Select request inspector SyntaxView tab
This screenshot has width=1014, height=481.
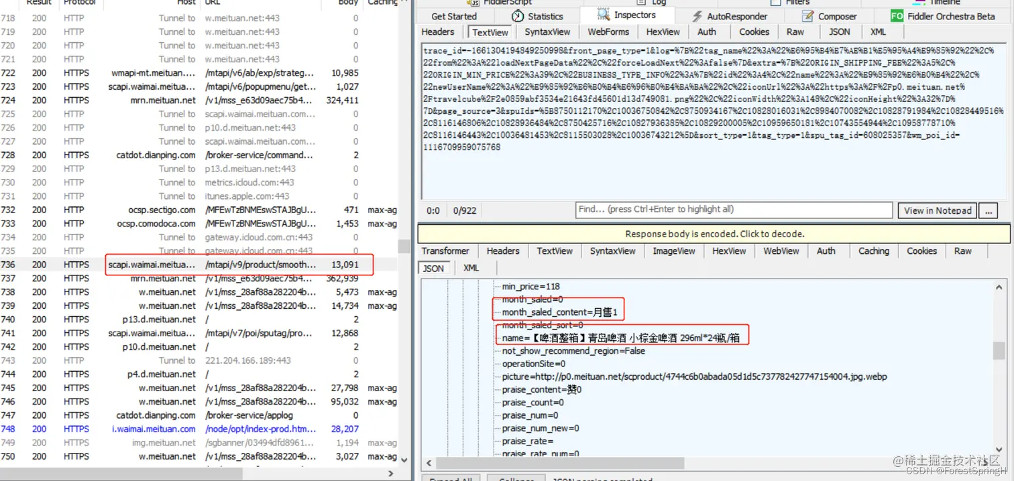tap(547, 31)
